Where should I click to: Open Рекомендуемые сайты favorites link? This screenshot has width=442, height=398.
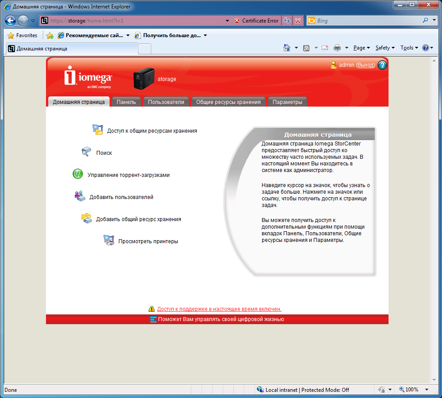tap(93, 35)
